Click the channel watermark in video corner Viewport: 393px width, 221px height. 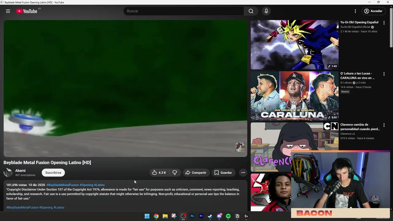coord(240,147)
